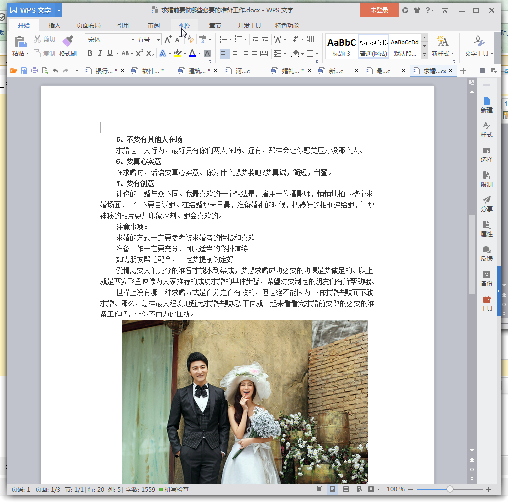Screen dimensions: 508x502
Task: Add new document tab with plus
Action: tap(463, 71)
